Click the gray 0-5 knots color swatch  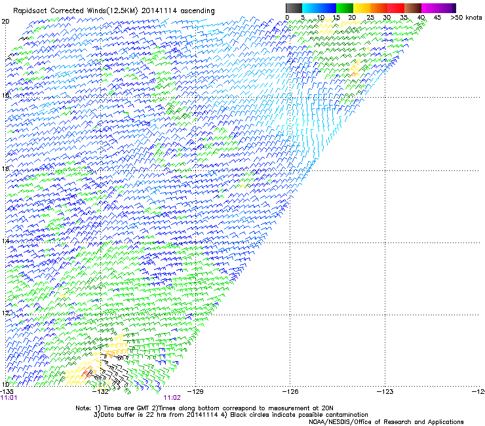click(x=294, y=8)
